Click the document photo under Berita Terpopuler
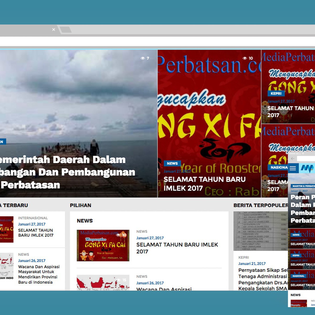Screen dimensions: 315x315 [x=260, y=231]
